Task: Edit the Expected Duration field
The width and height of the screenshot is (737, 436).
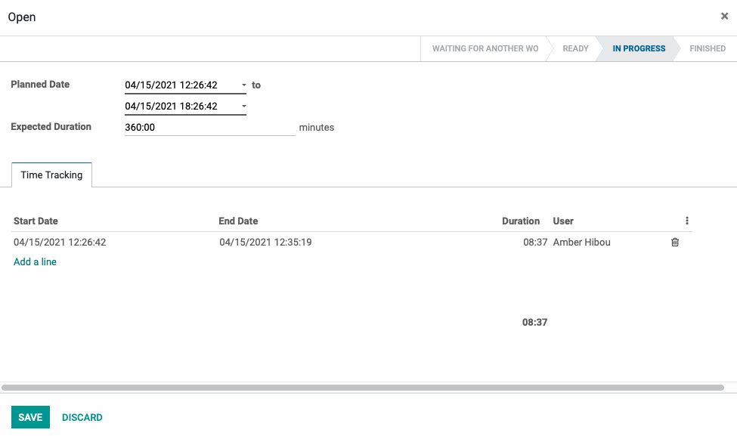Action: (x=209, y=127)
